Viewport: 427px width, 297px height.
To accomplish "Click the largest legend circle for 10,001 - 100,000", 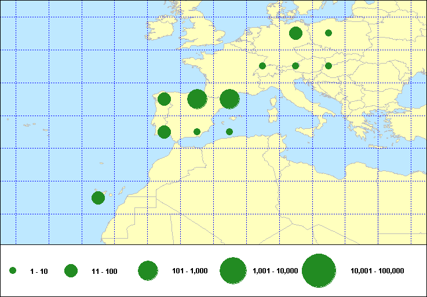I will 319,270.
